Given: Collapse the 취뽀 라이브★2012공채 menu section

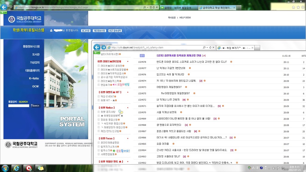Looking at the screenshot, I should [128, 62].
